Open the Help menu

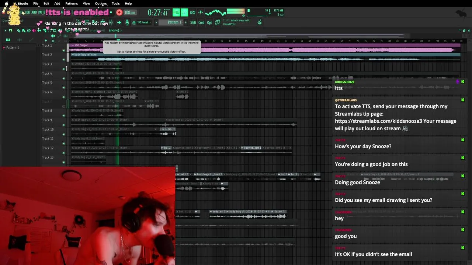click(x=128, y=4)
